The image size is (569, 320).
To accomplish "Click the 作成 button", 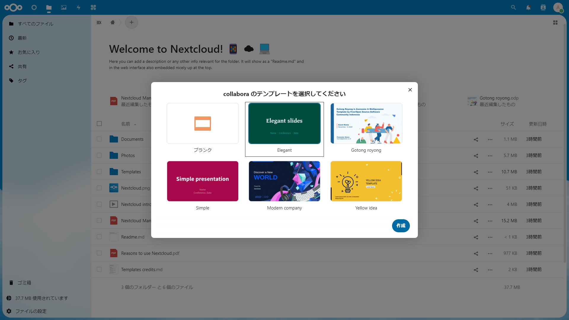I will coord(401,226).
